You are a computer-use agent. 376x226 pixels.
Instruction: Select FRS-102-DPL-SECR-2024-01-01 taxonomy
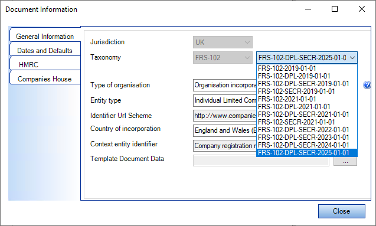(x=307, y=145)
